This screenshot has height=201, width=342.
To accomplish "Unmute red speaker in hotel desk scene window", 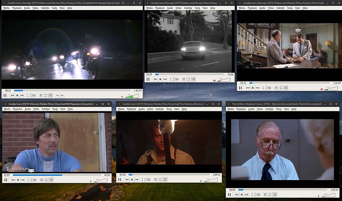I will tap(322, 89).
